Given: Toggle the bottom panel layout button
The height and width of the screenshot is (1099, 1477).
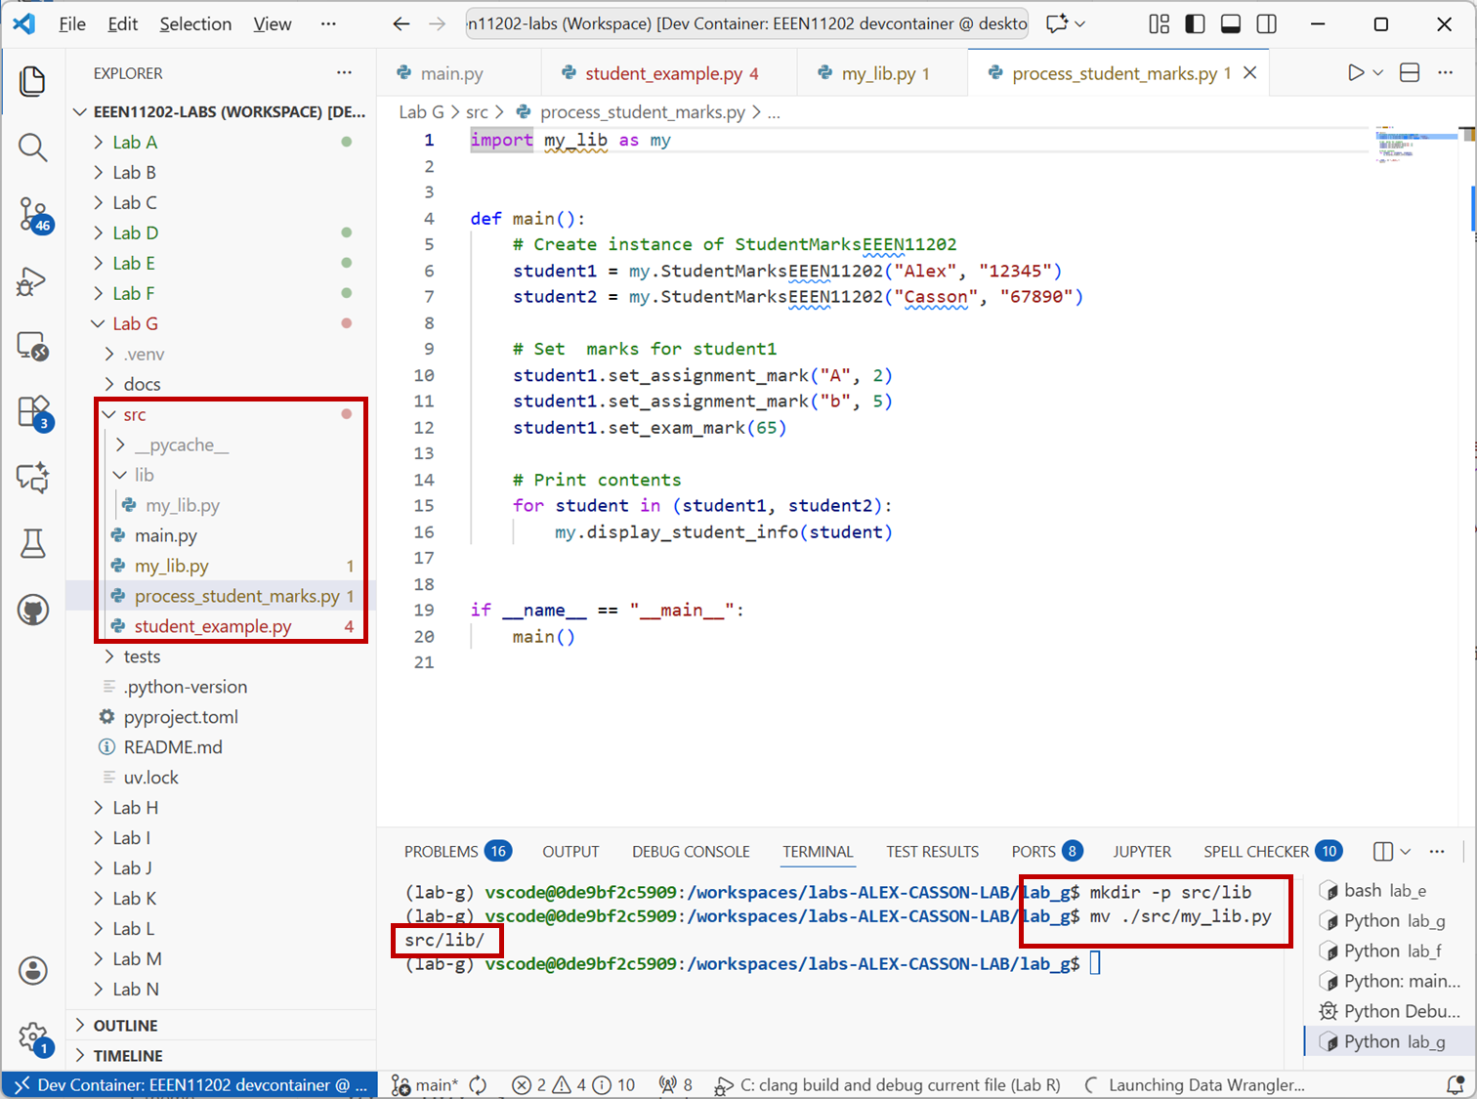Looking at the screenshot, I should coord(1231,24).
